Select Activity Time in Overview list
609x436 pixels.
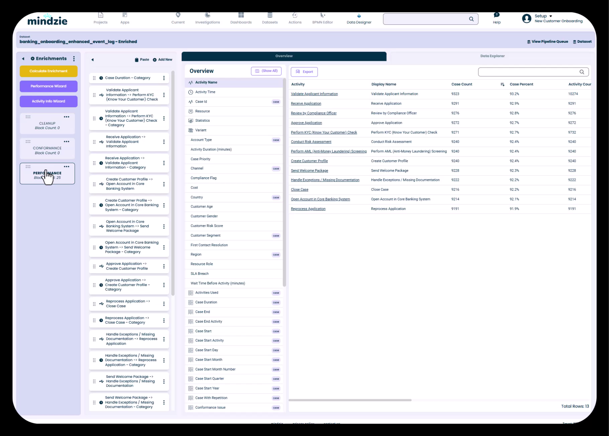point(205,92)
